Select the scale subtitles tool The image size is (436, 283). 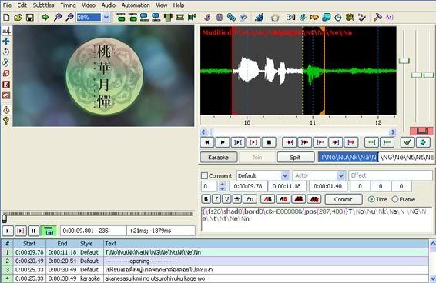coord(6,73)
